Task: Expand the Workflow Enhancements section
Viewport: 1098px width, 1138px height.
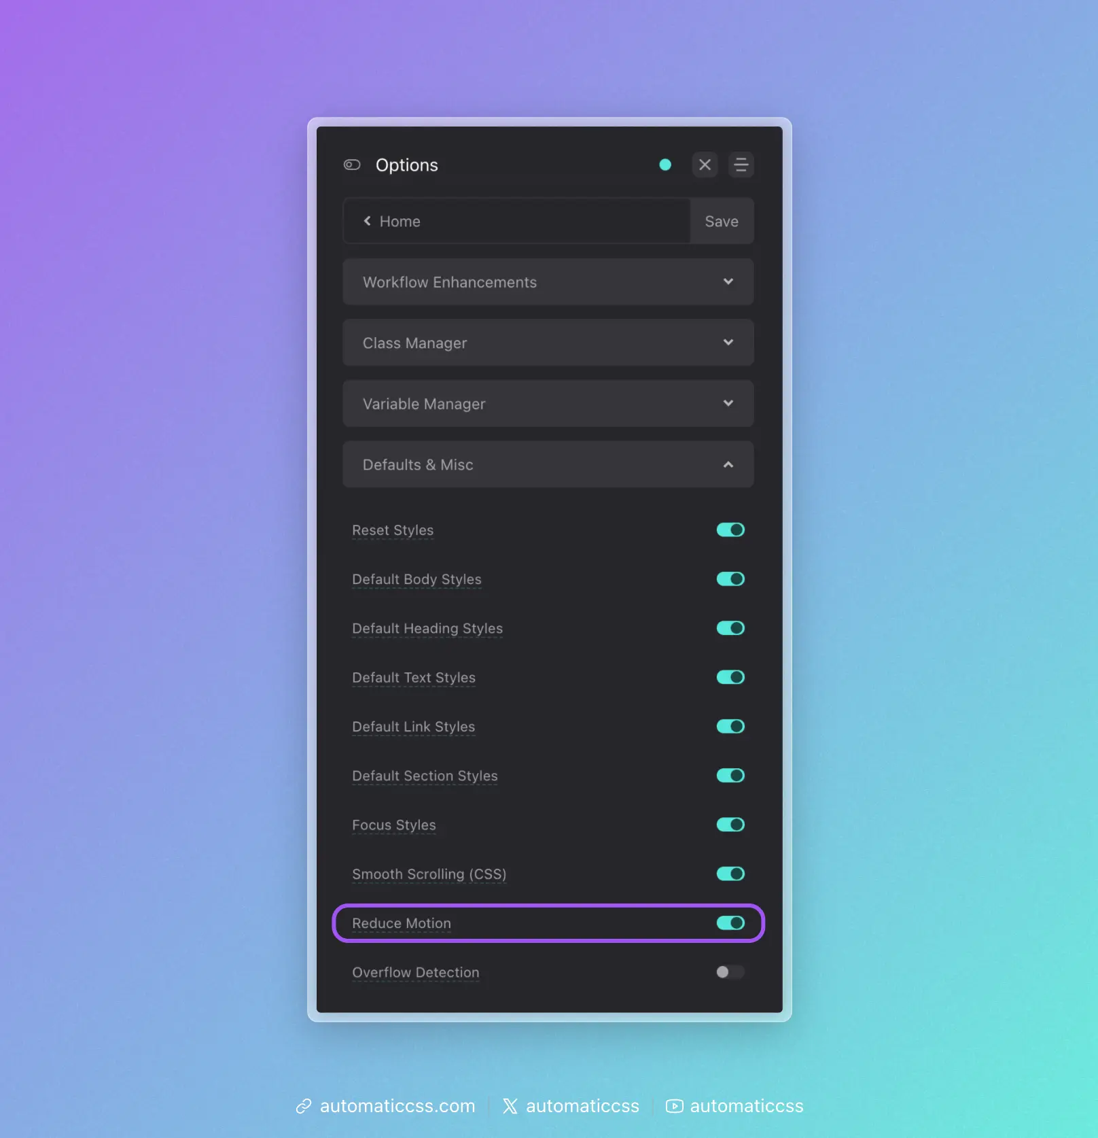Action: 548,282
